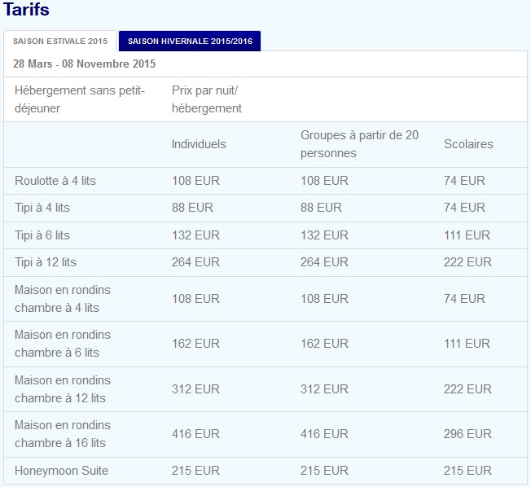
Task: Click the 296 EUR Scolaires price
Action: (467, 434)
